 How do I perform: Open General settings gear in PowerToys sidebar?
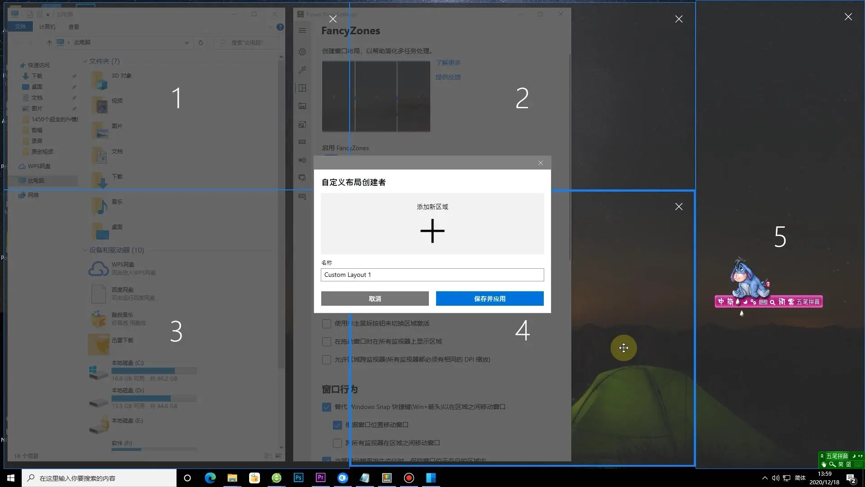pos(302,52)
